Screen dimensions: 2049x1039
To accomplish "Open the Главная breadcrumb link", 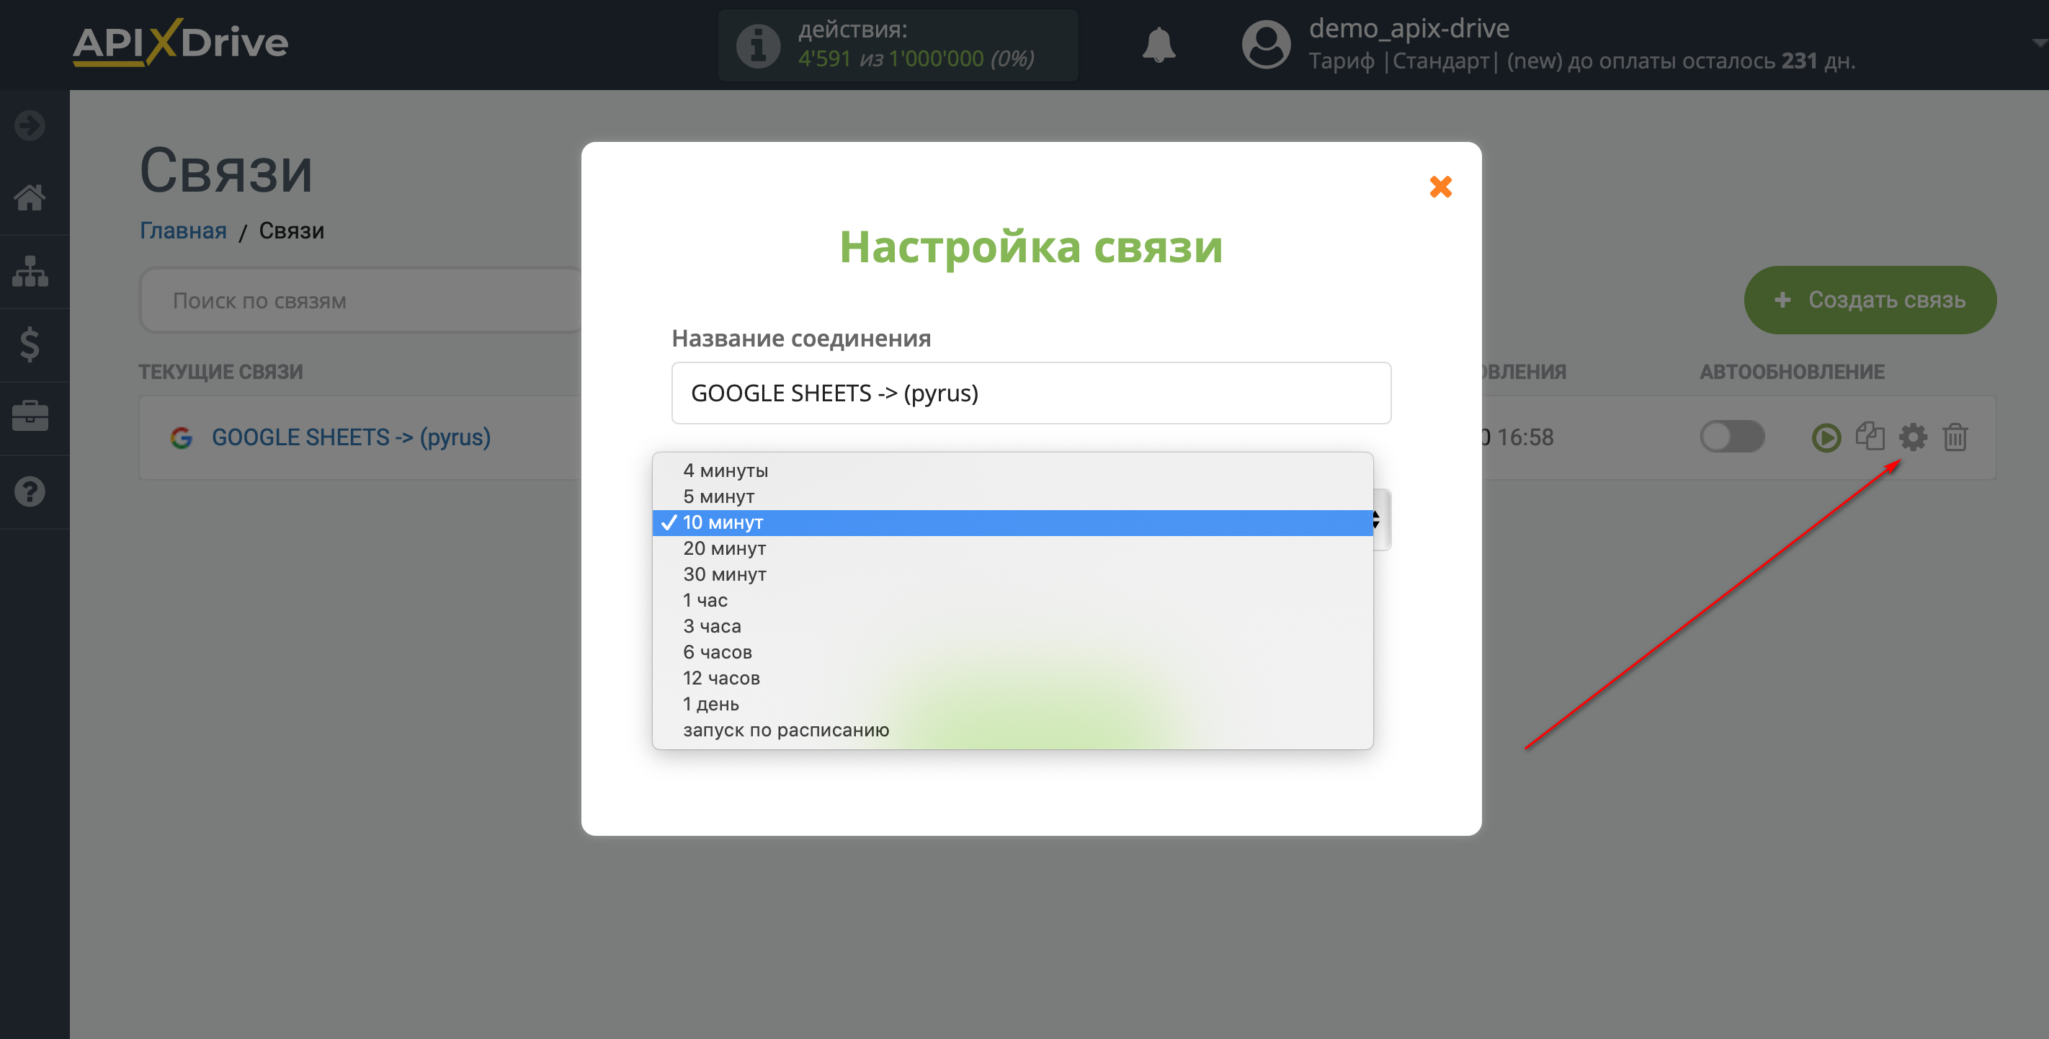I will tap(183, 231).
